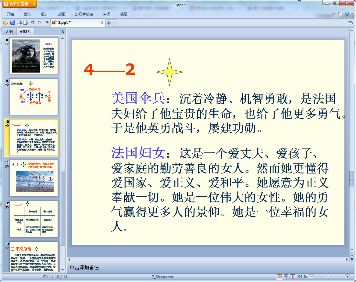Jump to next slide double-down arrow

(352, 259)
